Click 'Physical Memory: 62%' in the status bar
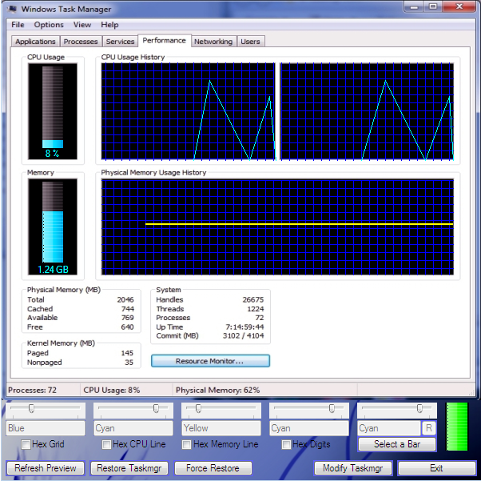Image resolution: width=481 pixels, height=481 pixels. tap(218, 391)
